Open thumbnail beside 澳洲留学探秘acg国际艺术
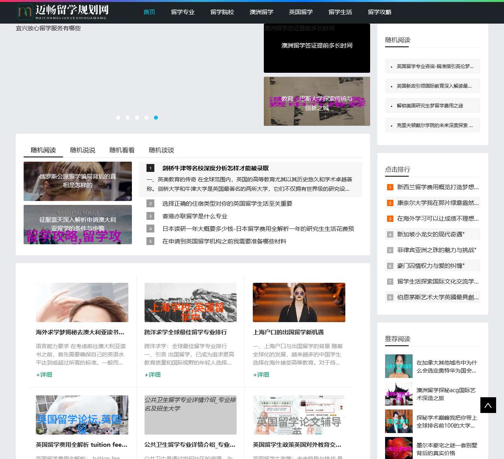Image resolution: width=504 pixels, height=459 pixels. [x=398, y=394]
